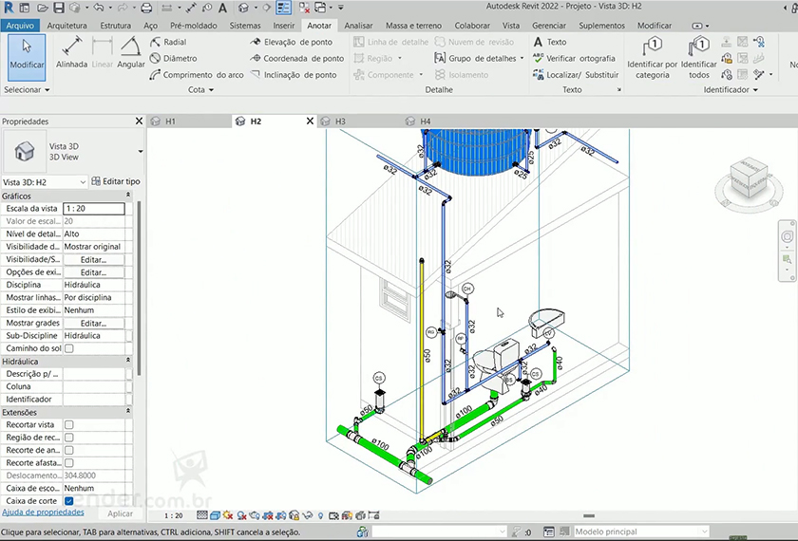This screenshot has width=798, height=541.
Task: Click Elevação de ponto tool
Action: [291, 42]
